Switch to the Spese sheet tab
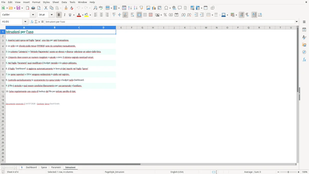The image size is (309, 174). click(x=44, y=168)
